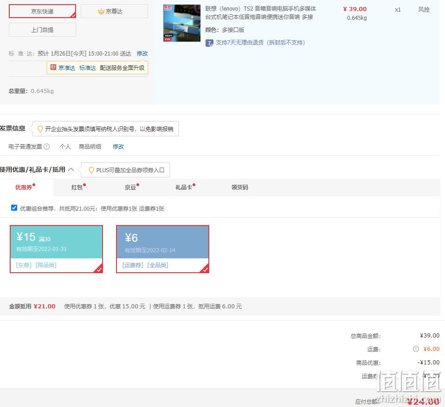
Task: Click the info icon beside 运费 ¥6.00
Action: pyautogui.click(x=416, y=349)
